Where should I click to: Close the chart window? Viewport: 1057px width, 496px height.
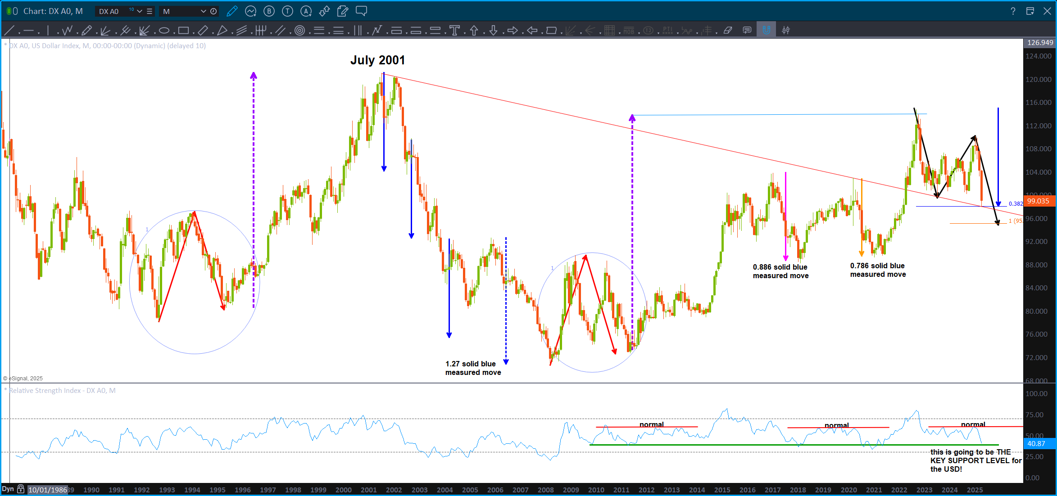(1047, 11)
